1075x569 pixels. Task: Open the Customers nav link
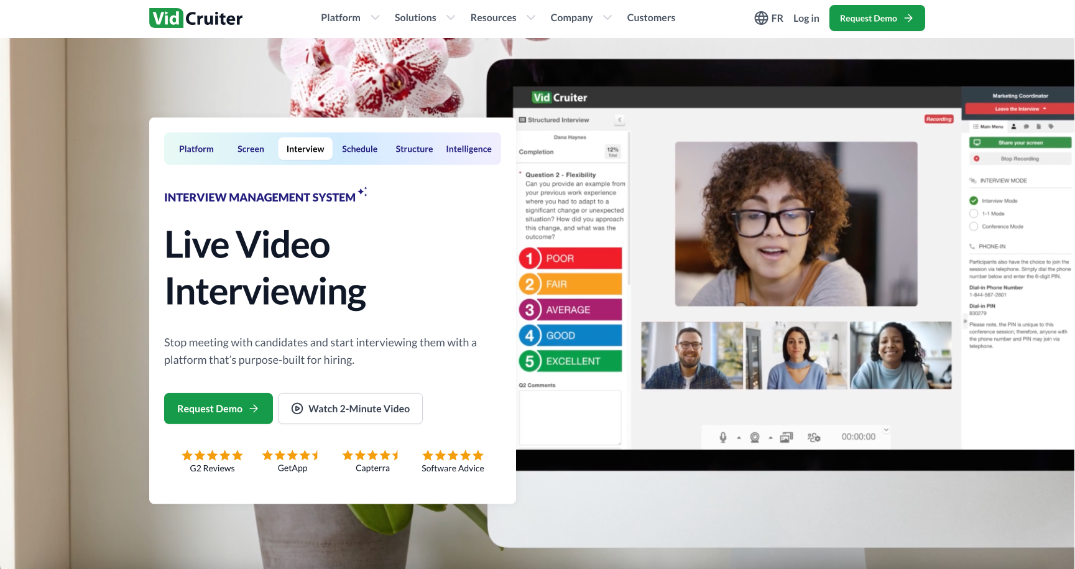pos(651,17)
